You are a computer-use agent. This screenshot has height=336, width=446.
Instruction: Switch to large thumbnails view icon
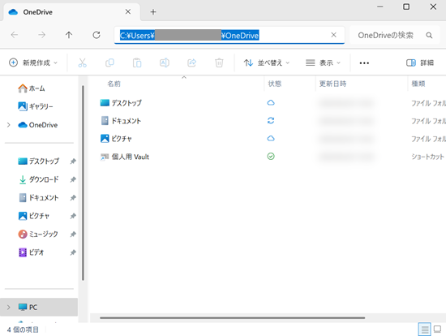point(437,330)
